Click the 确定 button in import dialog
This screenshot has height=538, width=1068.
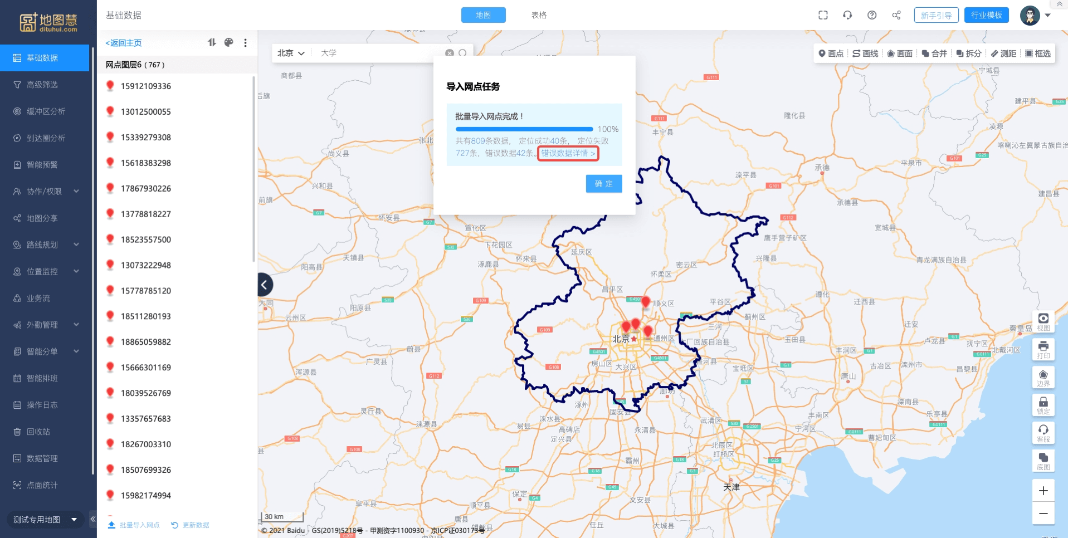click(x=603, y=184)
